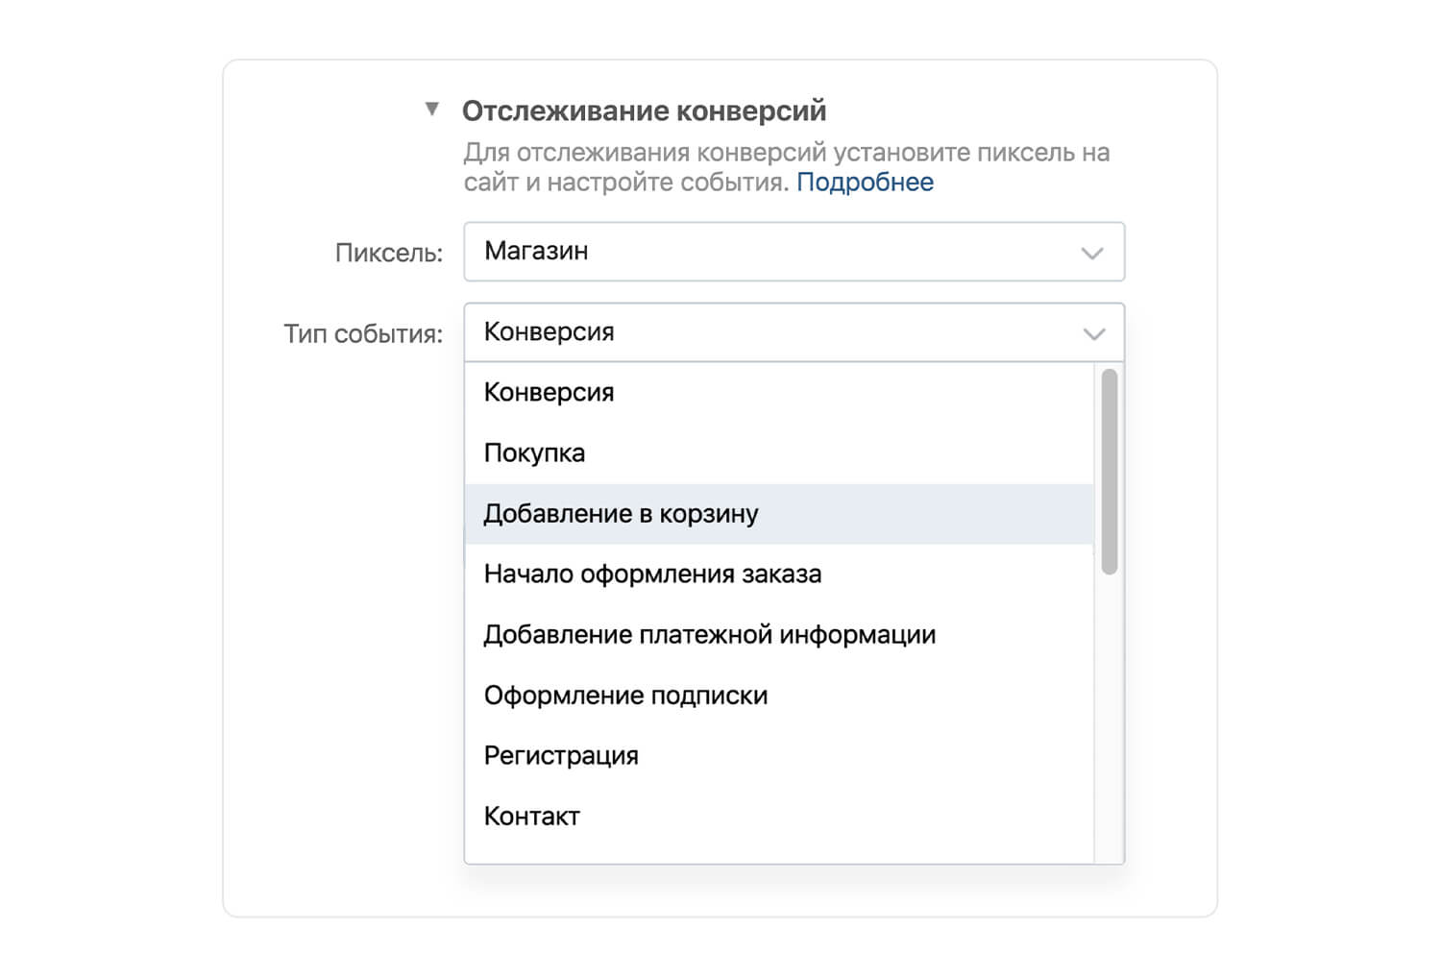This screenshot has height=977, width=1441.
Task: Select Оформление подписки option
Action: coord(779,696)
